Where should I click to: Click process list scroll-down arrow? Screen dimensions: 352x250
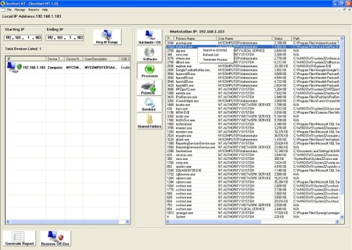pos(342,217)
